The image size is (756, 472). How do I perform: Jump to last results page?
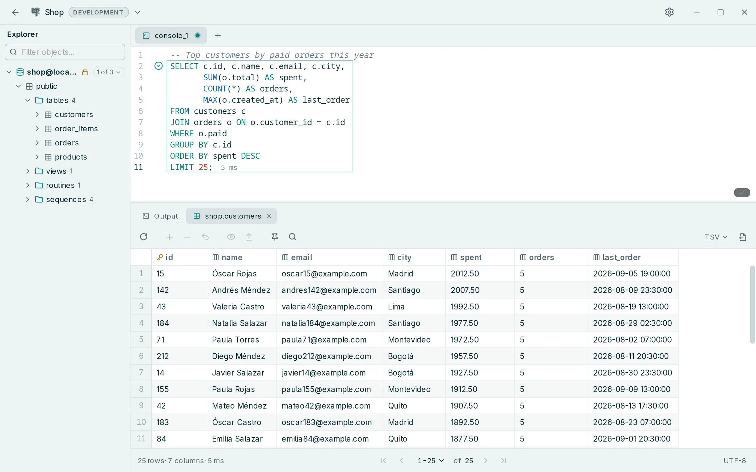pos(503,461)
